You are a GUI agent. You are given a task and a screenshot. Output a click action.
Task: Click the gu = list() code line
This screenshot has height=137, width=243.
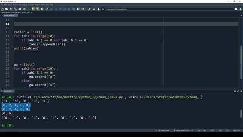pyautogui.click(x=24, y=64)
